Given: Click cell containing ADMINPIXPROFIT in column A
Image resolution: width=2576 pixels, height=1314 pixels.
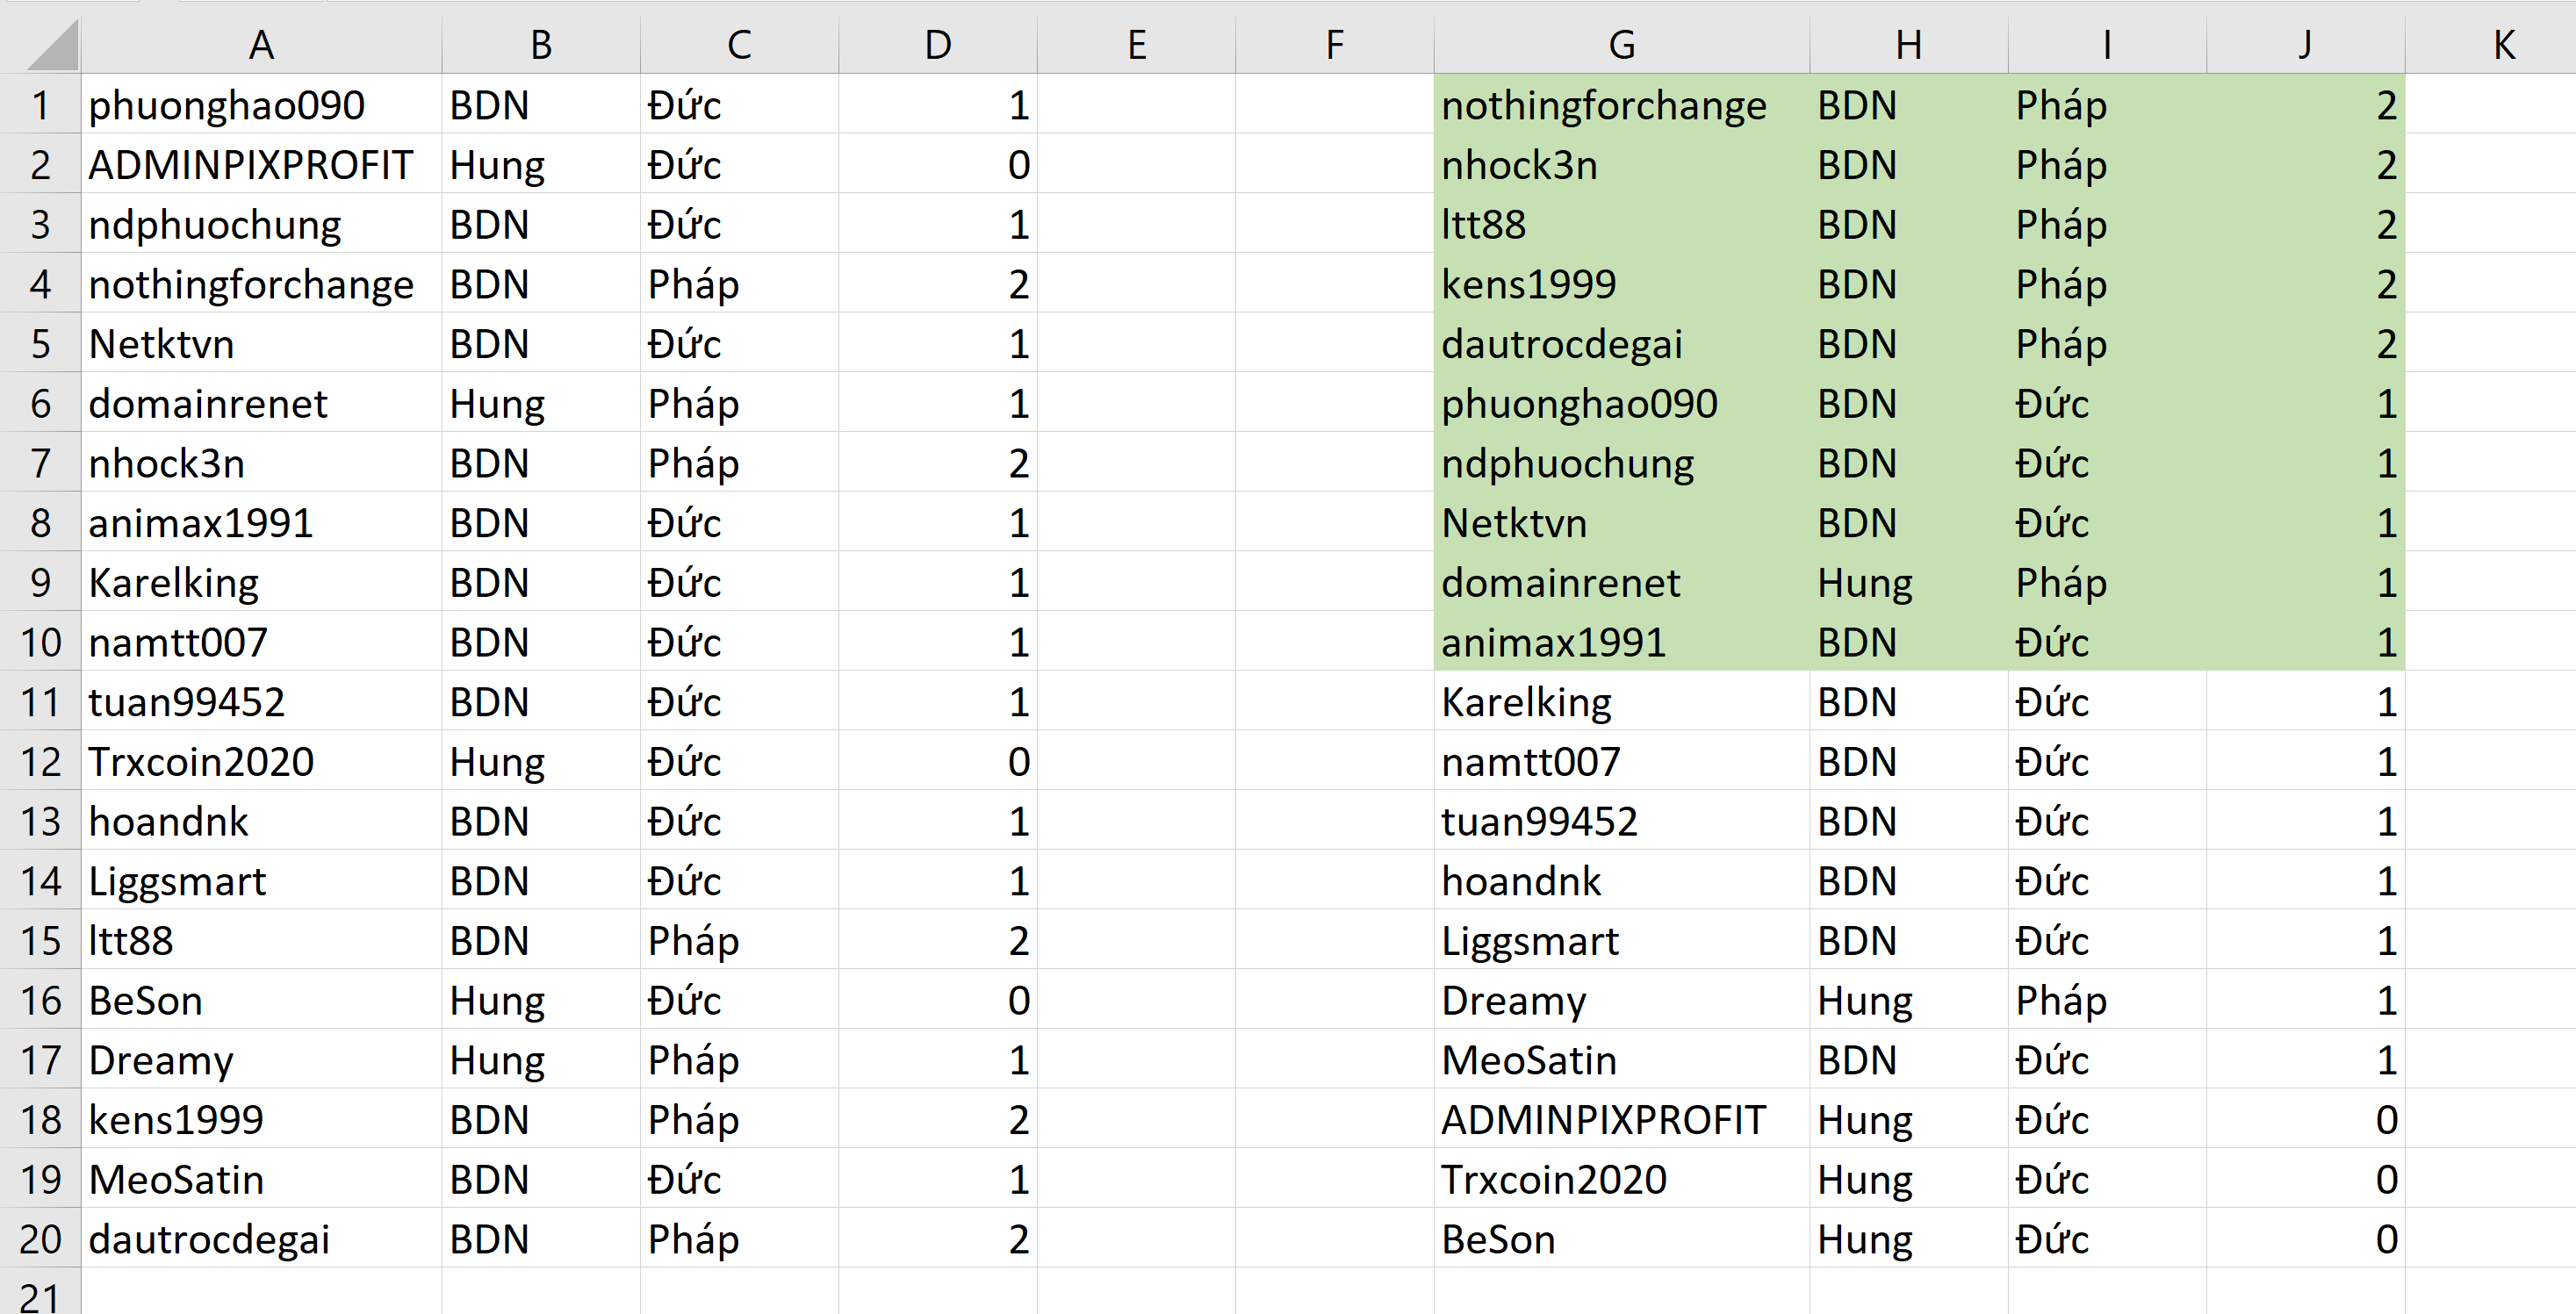Looking at the screenshot, I should pyautogui.click(x=250, y=165).
